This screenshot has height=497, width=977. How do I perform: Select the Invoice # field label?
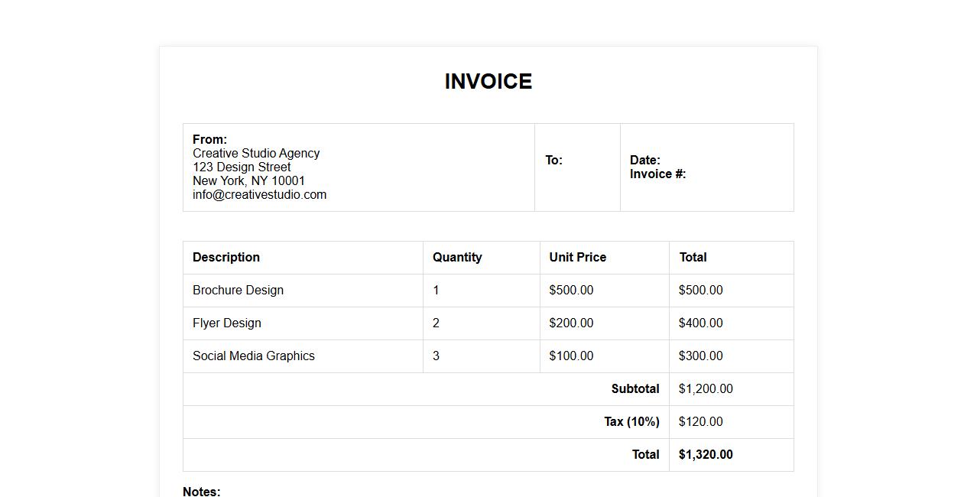657,174
